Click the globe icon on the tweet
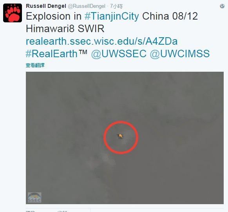Screen dimensions: 228x212 tap(222, 6)
